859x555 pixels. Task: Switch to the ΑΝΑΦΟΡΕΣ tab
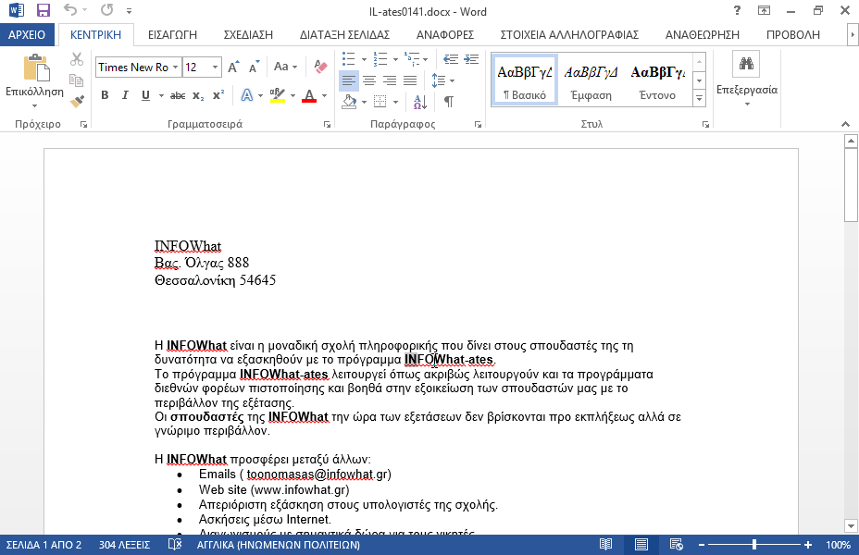click(445, 35)
